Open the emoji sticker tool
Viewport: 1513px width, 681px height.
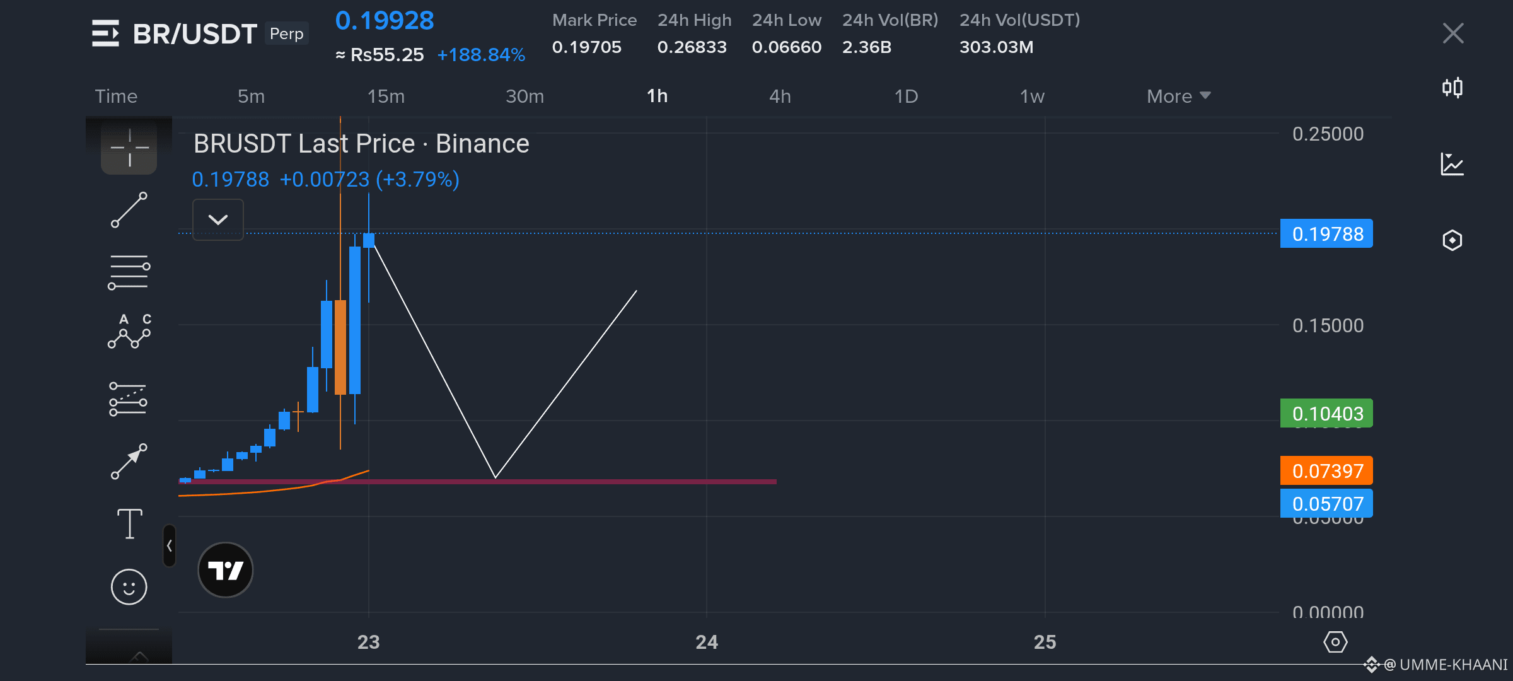(x=129, y=587)
